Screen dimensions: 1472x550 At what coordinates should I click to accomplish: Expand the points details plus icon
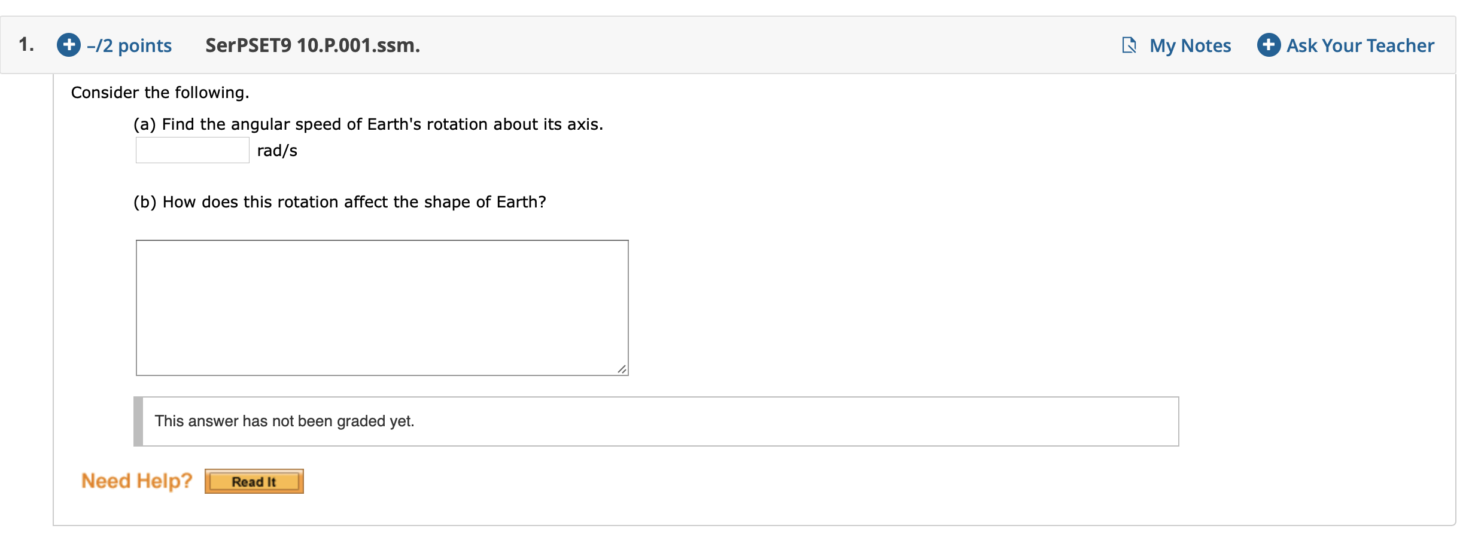(x=69, y=45)
